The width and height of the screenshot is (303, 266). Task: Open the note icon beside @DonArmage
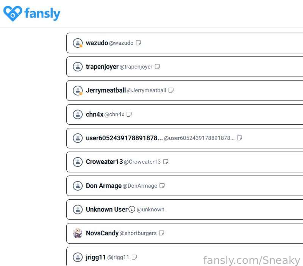point(162,186)
